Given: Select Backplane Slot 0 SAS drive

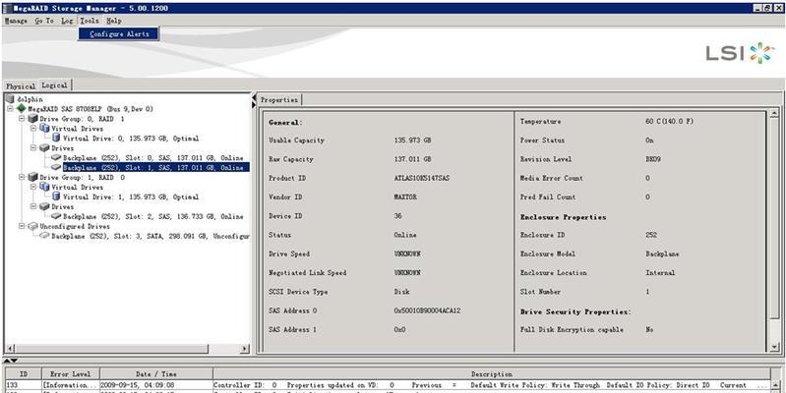Looking at the screenshot, I should (x=152, y=158).
